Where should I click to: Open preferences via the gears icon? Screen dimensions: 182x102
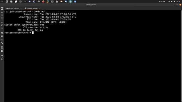[x=2, y=40]
